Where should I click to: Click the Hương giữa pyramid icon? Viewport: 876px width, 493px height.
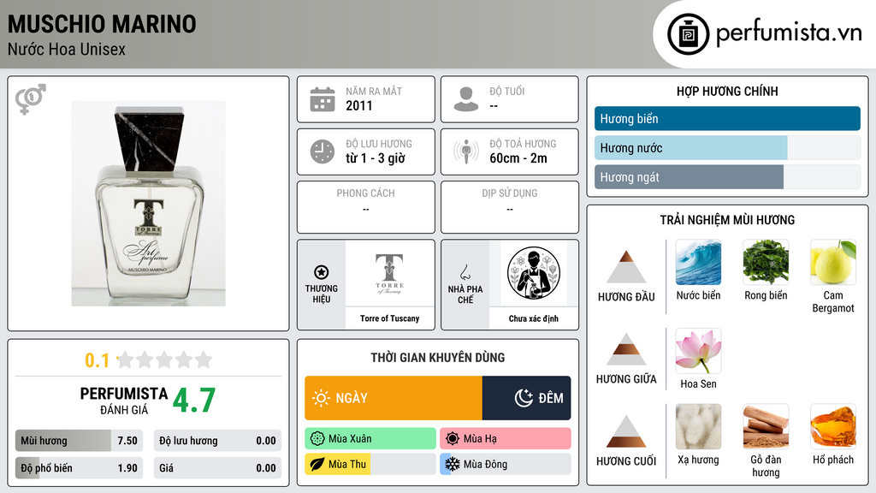click(626, 349)
